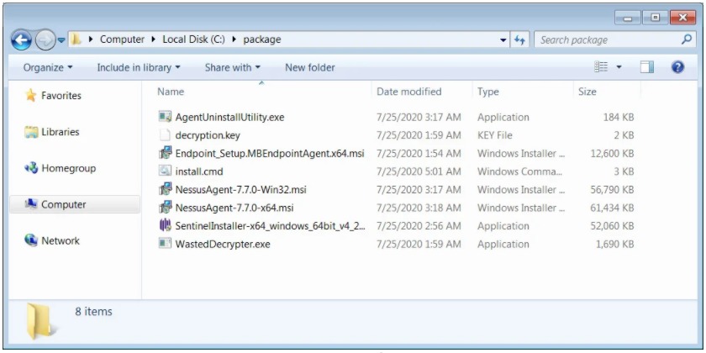Screen dimensions: 706x353
Task: Click the address bar refresh button
Action: point(520,40)
